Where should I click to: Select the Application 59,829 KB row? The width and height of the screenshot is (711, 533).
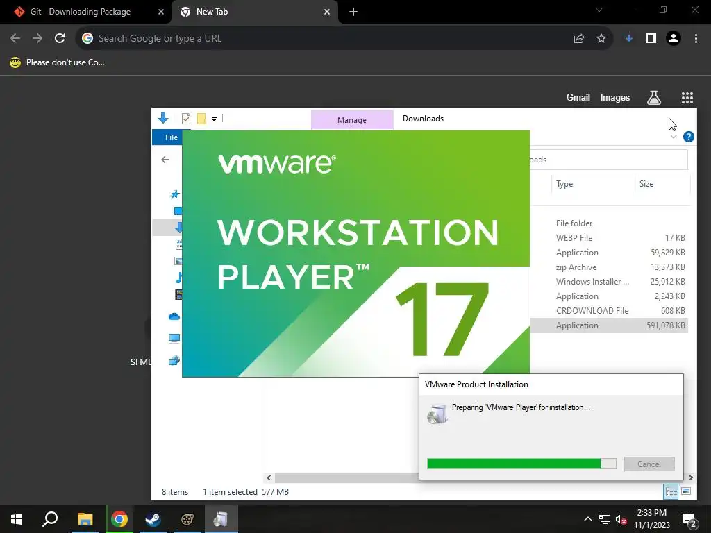coord(609,253)
